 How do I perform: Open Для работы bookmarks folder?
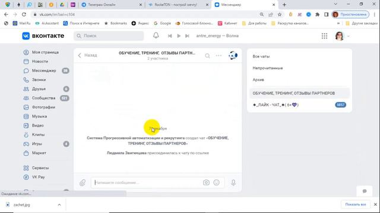(x=254, y=24)
